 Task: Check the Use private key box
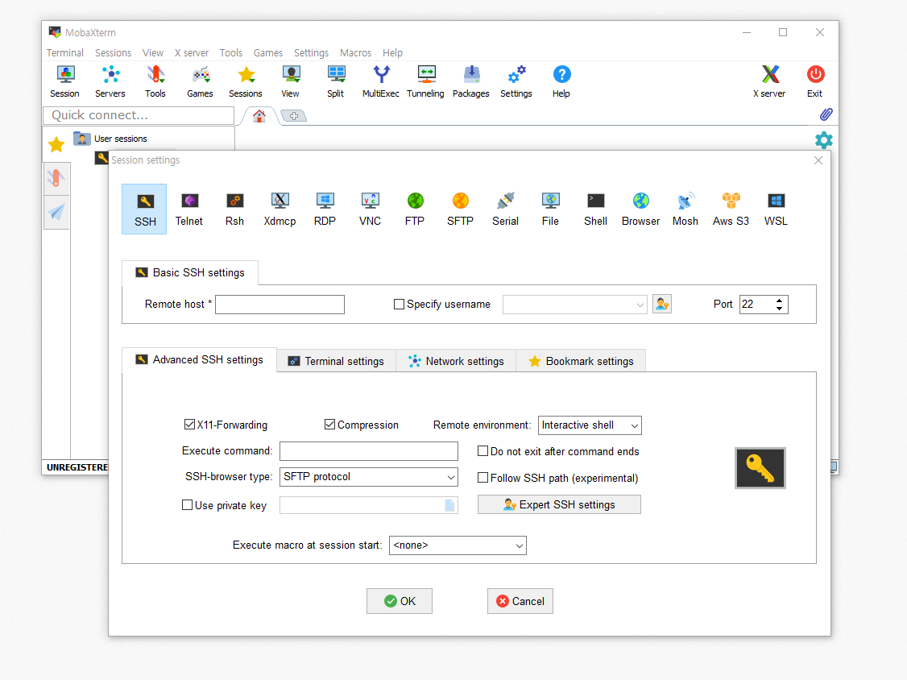187,504
